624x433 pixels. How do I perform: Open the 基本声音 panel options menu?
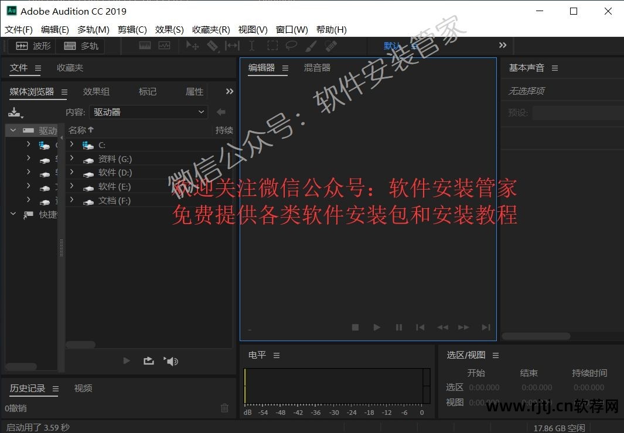[555, 68]
